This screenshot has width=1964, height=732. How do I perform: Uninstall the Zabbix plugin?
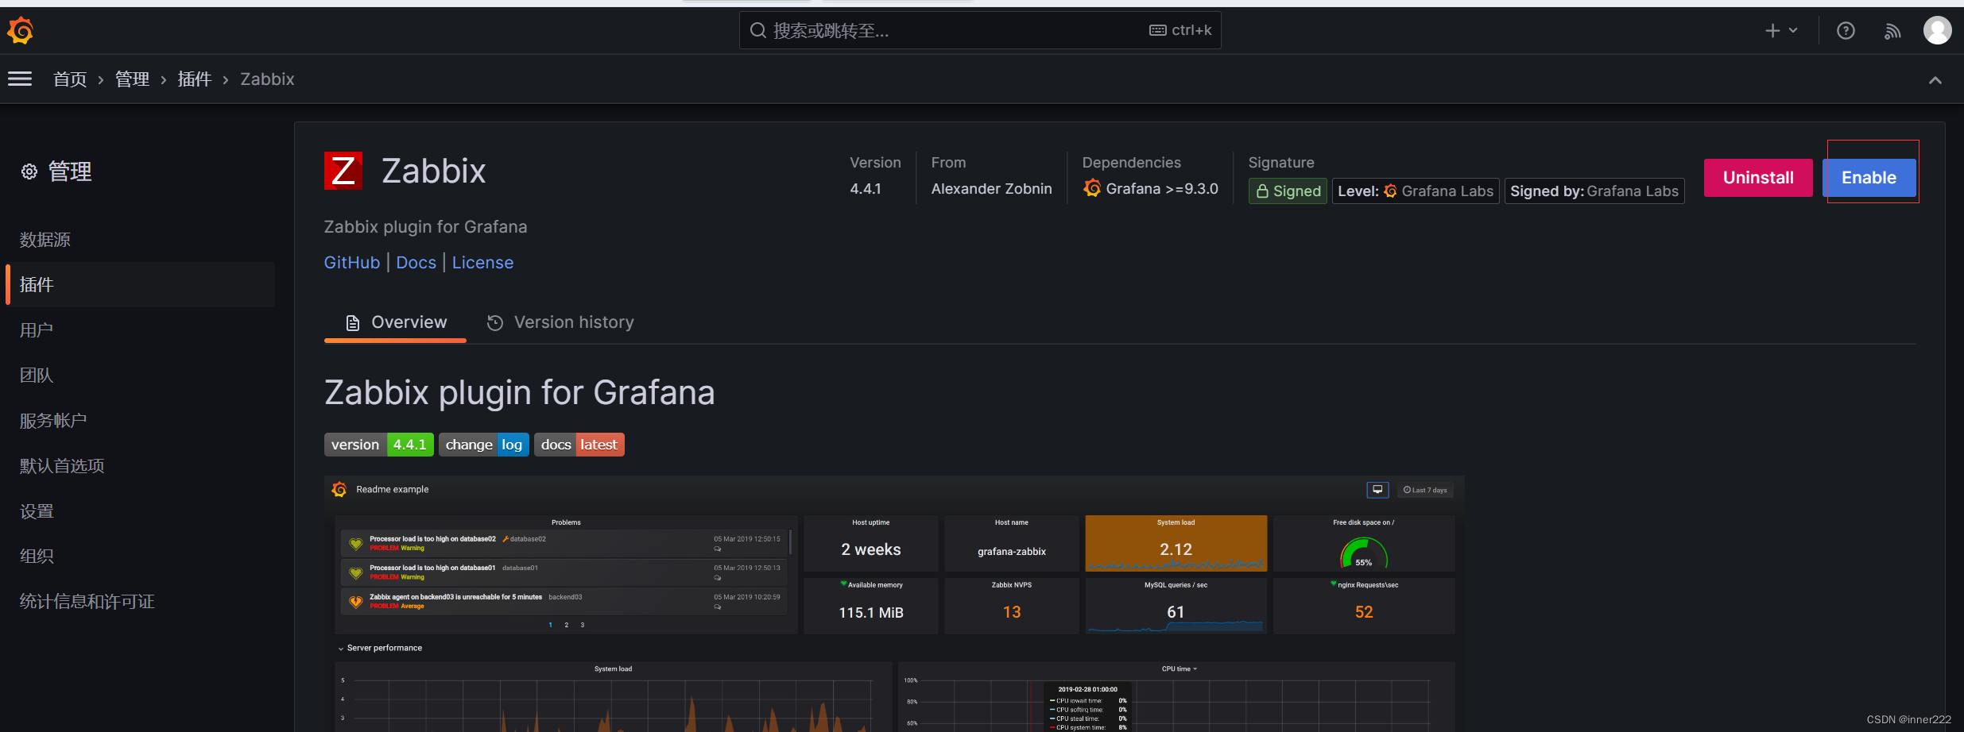[x=1758, y=178]
